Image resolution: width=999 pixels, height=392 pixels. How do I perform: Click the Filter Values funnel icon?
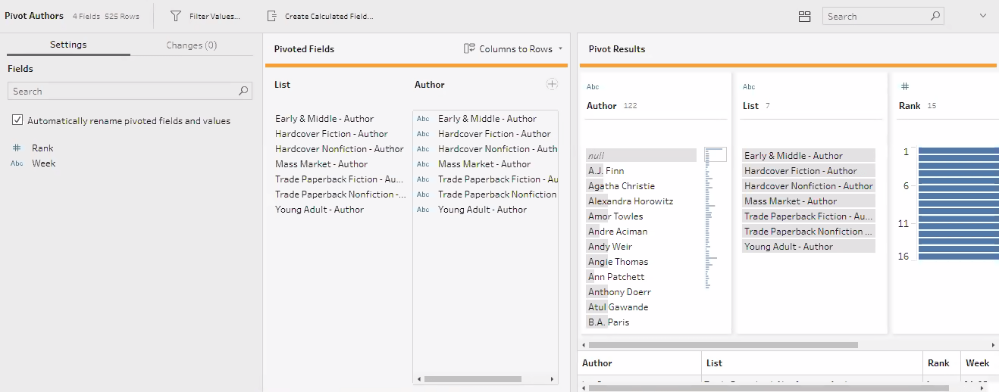point(176,16)
